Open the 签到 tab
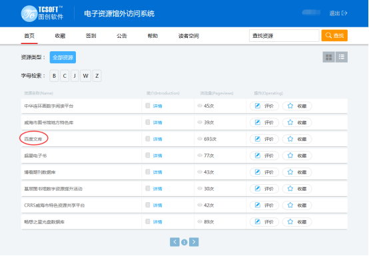 point(91,36)
